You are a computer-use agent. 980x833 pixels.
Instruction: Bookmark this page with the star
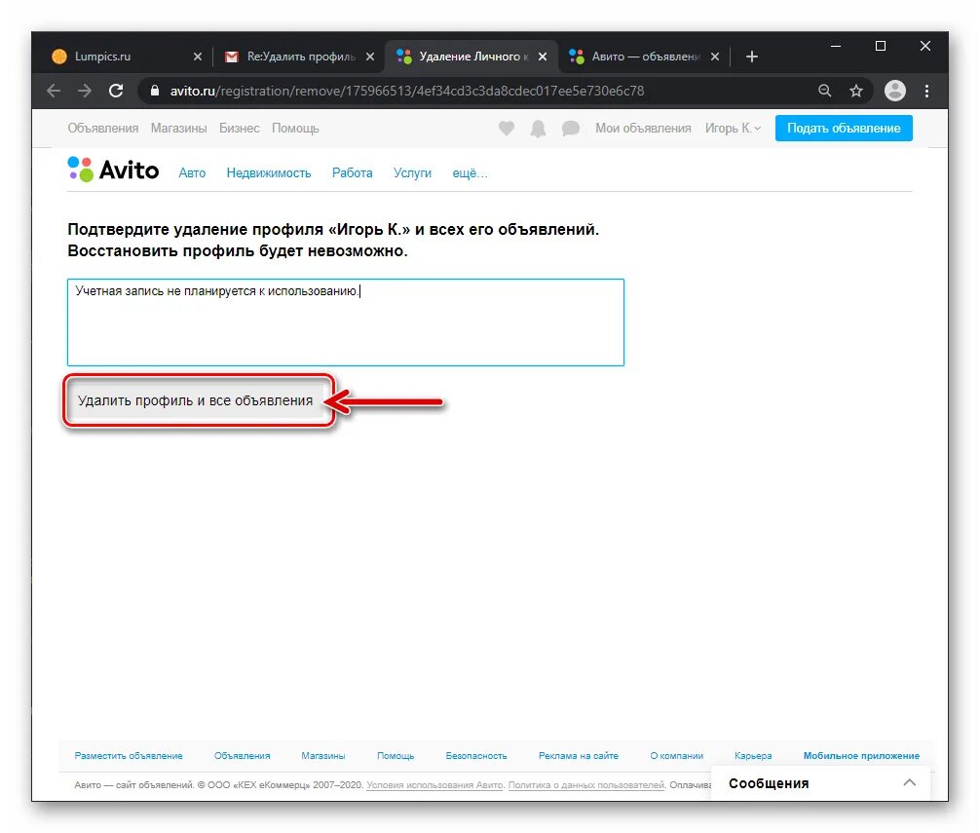856,91
